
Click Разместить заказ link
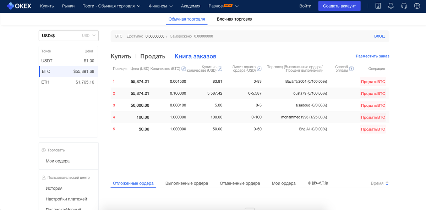[373, 56]
